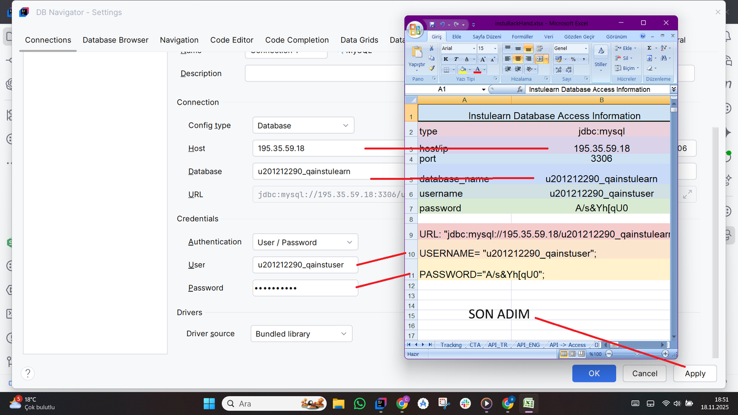Image resolution: width=738 pixels, height=415 pixels.
Task: Click the Excel zoom slider handle
Action: coord(637,354)
